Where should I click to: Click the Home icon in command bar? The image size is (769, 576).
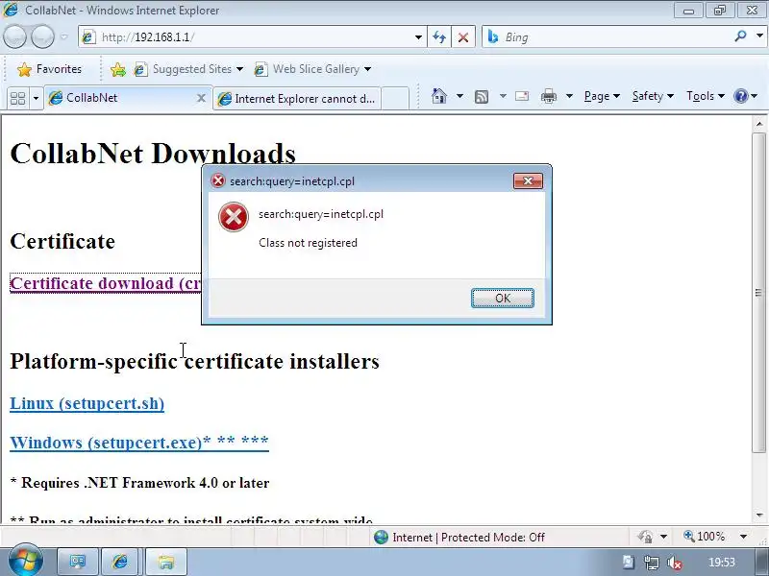[439, 96]
